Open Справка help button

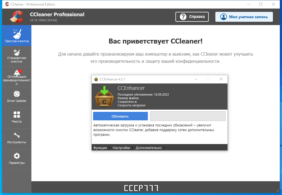tap(192, 17)
